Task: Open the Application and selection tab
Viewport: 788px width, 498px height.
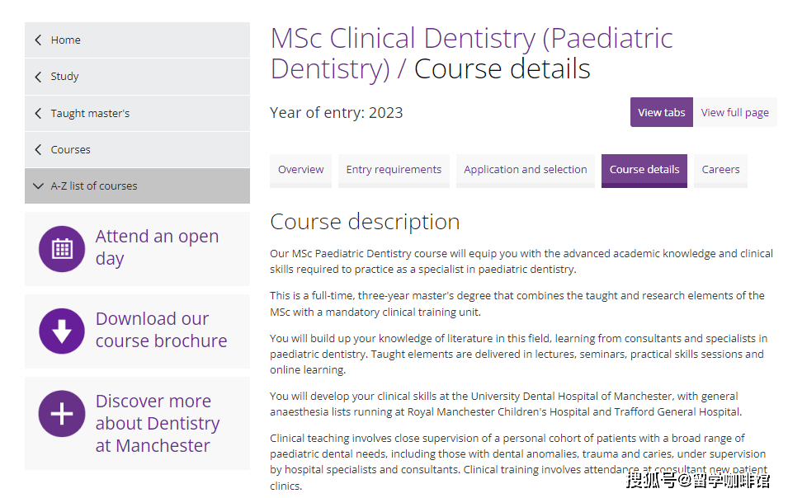Action: pyautogui.click(x=525, y=170)
